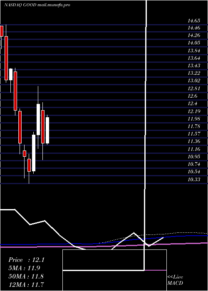Select the 11.57 price axis label
The height and width of the screenshot is (291, 208).
coord(194,133)
